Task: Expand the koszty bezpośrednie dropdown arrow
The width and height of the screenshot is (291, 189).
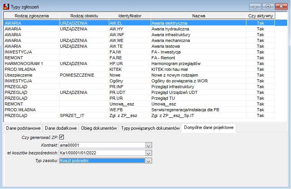Action: [148, 153]
